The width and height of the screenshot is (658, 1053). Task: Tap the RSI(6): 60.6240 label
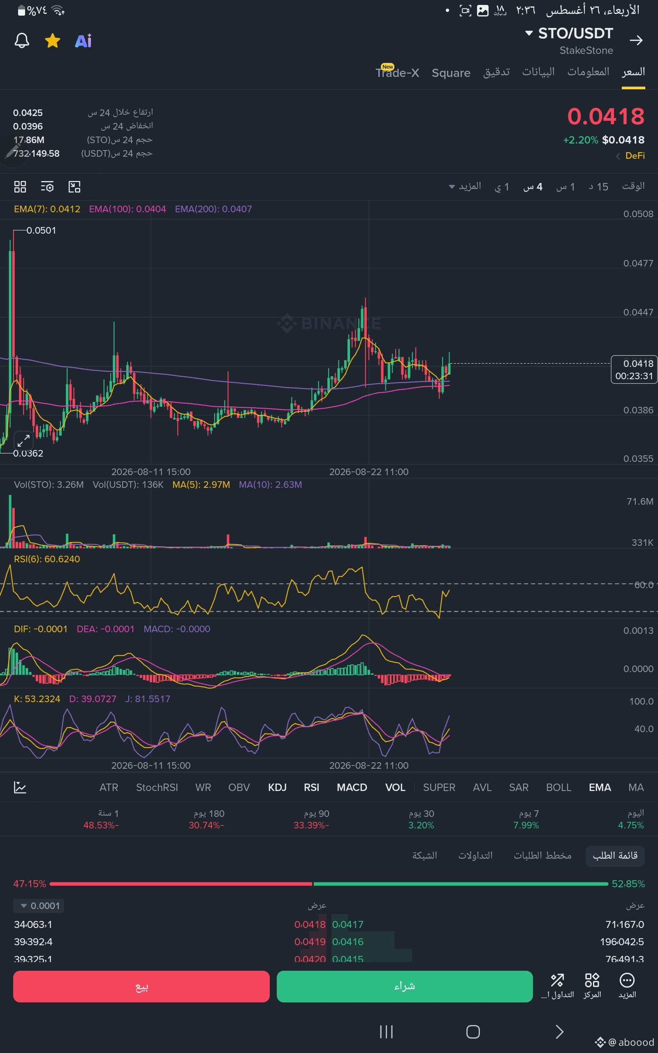47,559
